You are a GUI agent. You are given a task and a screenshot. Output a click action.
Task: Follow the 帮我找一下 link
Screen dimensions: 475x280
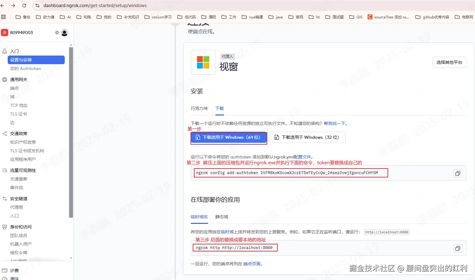[x=334, y=123]
